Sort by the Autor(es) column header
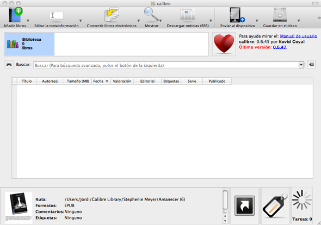 pyautogui.click(x=50, y=81)
